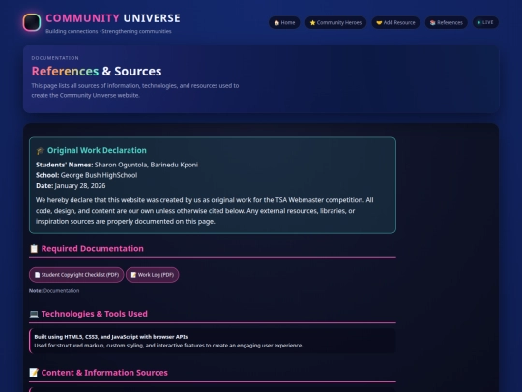
Task: Click the 'Required Documentation' heading
Action: 93,249
